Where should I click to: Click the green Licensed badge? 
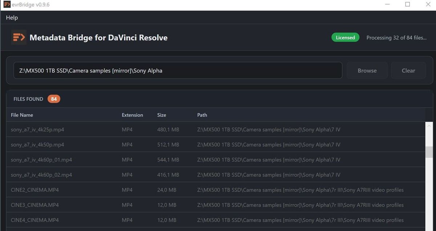pos(345,37)
